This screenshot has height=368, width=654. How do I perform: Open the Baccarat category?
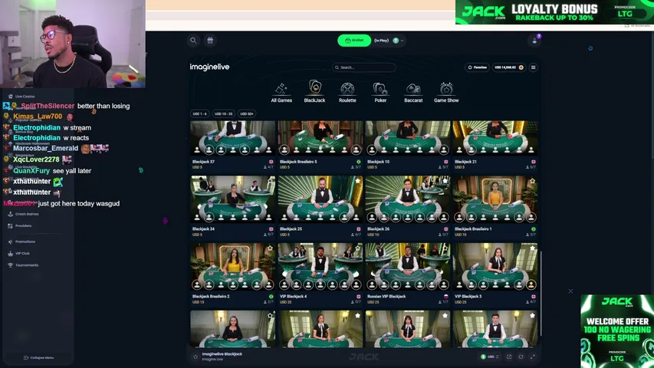click(413, 92)
